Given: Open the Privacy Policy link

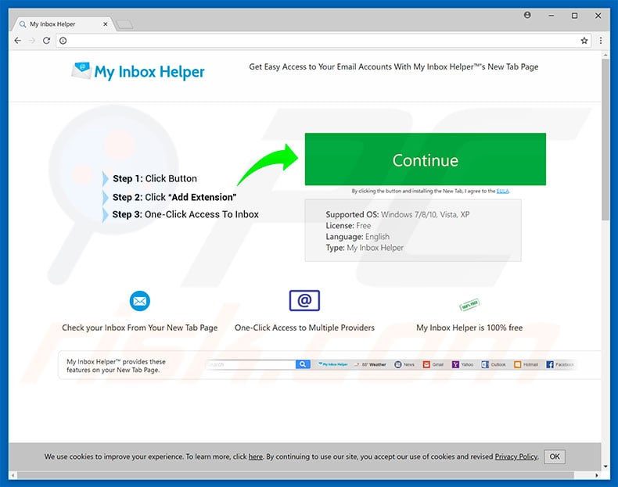Looking at the screenshot, I should (516, 457).
